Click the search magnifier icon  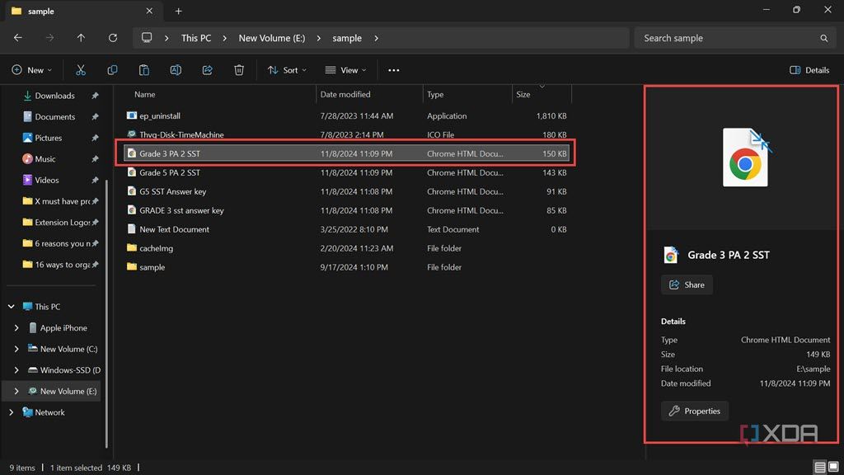coord(823,38)
